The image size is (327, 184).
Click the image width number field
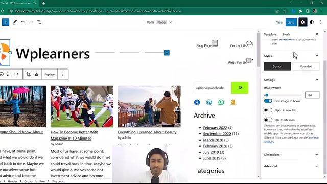click(x=312, y=95)
